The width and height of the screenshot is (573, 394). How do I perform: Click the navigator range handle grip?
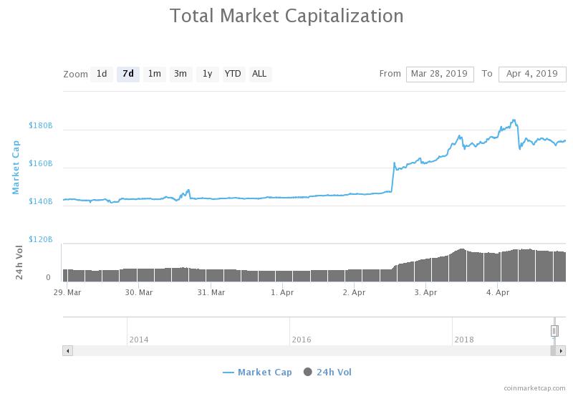pos(554,331)
